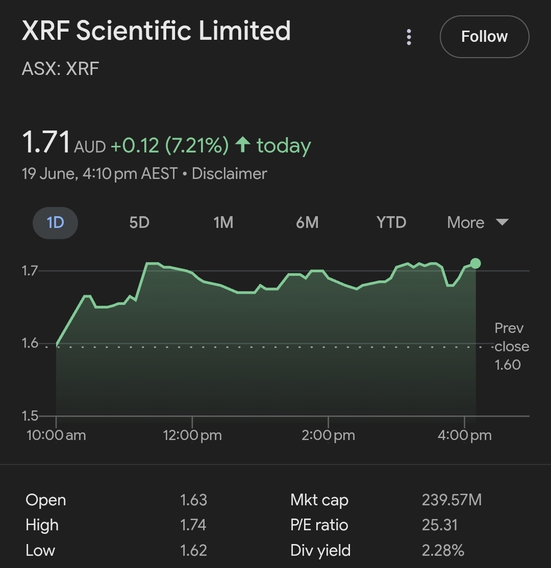The width and height of the screenshot is (551, 568).
Task: Click the Div yield label
Action: (320, 551)
